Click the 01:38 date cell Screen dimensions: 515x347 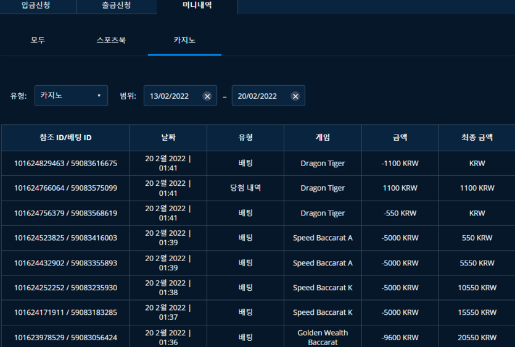tap(168, 288)
